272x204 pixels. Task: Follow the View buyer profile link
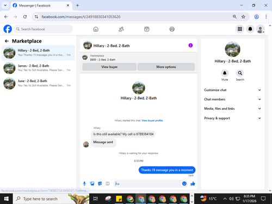(x=152, y=120)
